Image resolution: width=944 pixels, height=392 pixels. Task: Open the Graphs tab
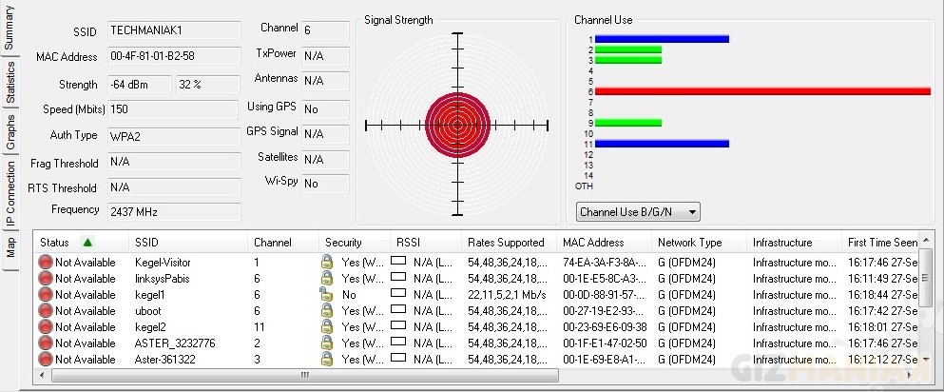[x=10, y=134]
